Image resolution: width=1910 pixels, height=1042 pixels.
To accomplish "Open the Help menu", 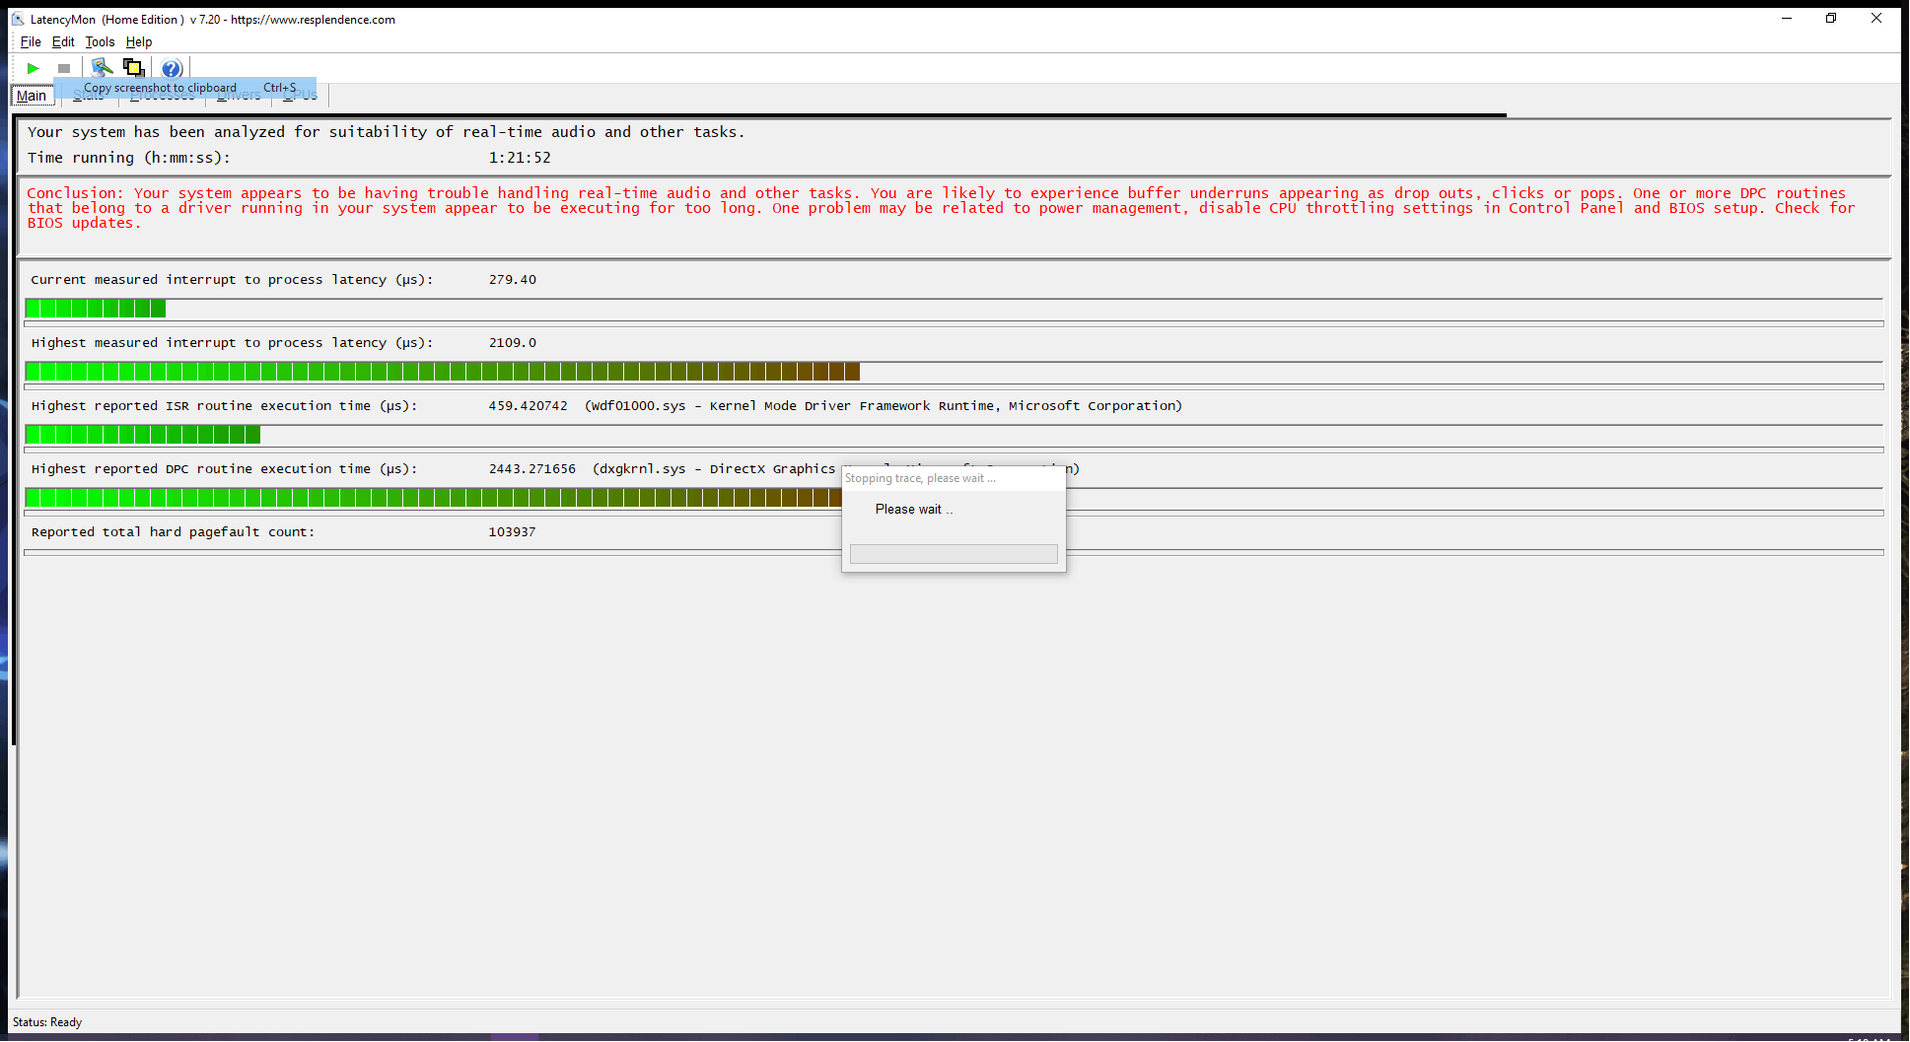I will tap(139, 41).
